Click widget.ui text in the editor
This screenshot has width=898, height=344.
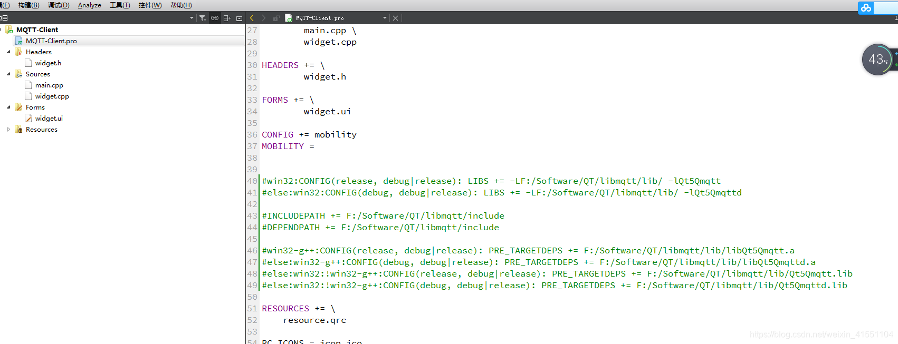click(327, 112)
